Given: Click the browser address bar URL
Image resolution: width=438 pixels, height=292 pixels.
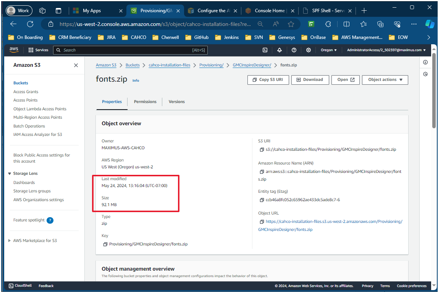Looking at the screenshot, I should click(x=155, y=24).
